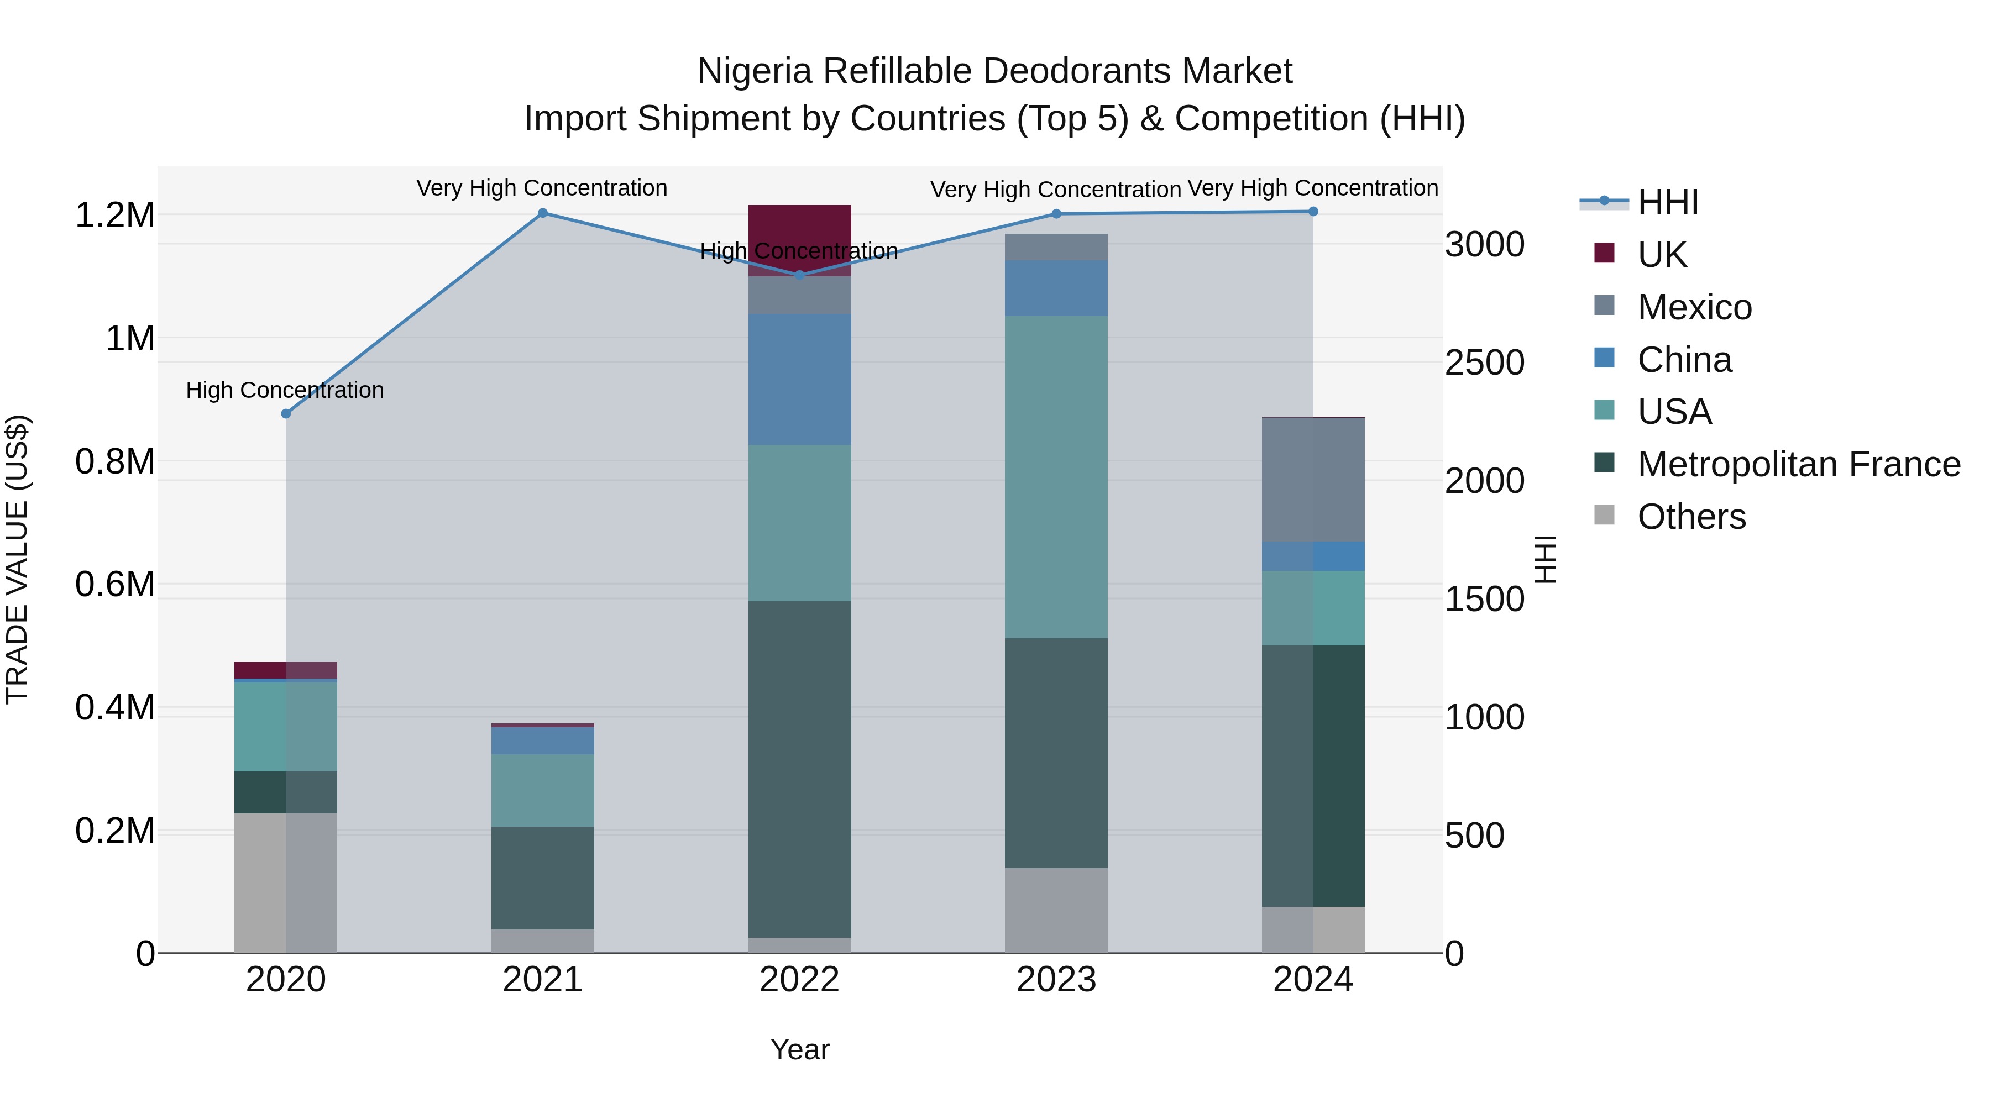Click the 2023 x-axis tick label

click(x=1056, y=980)
